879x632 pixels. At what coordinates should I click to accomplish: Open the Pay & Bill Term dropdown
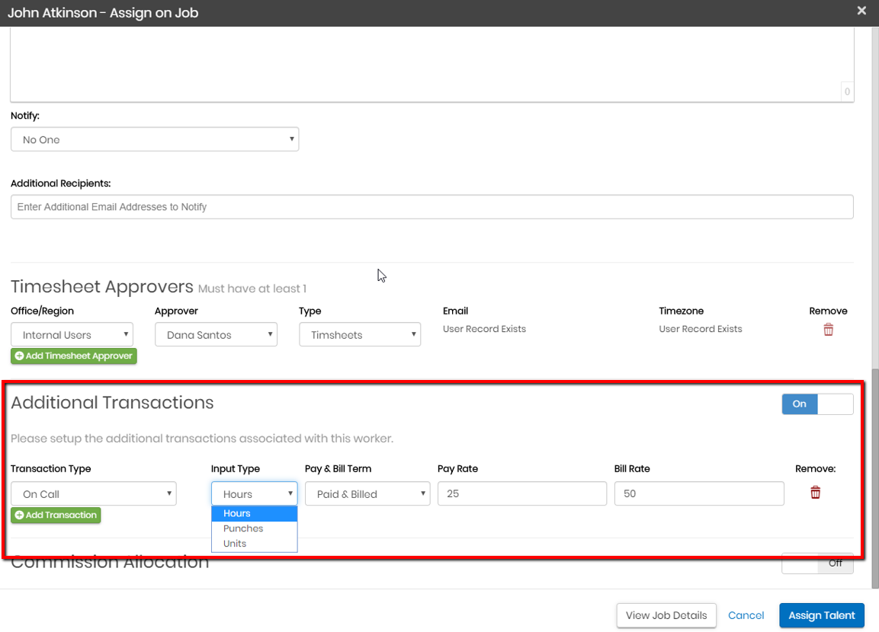point(367,494)
